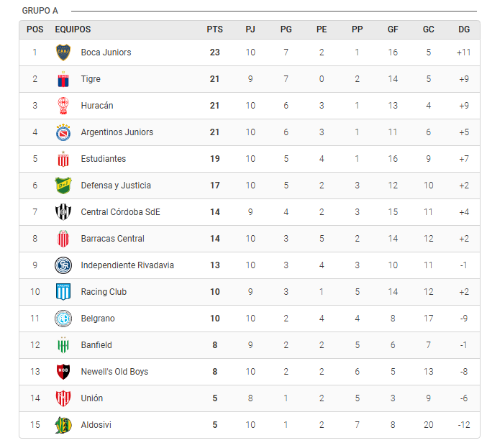Select the Aldosivi crest icon
This screenshot has width=487, height=448.
coord(63,425)
